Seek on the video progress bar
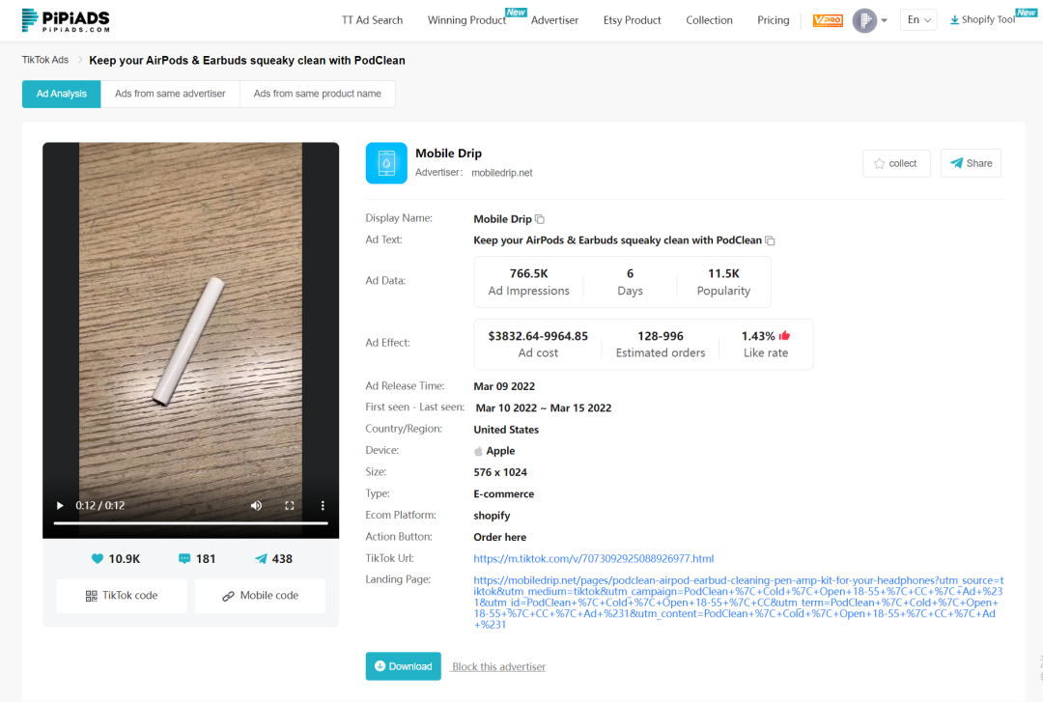Image resolution: width=1043 pixels, height=702 pixels. (x=191, y=523)
